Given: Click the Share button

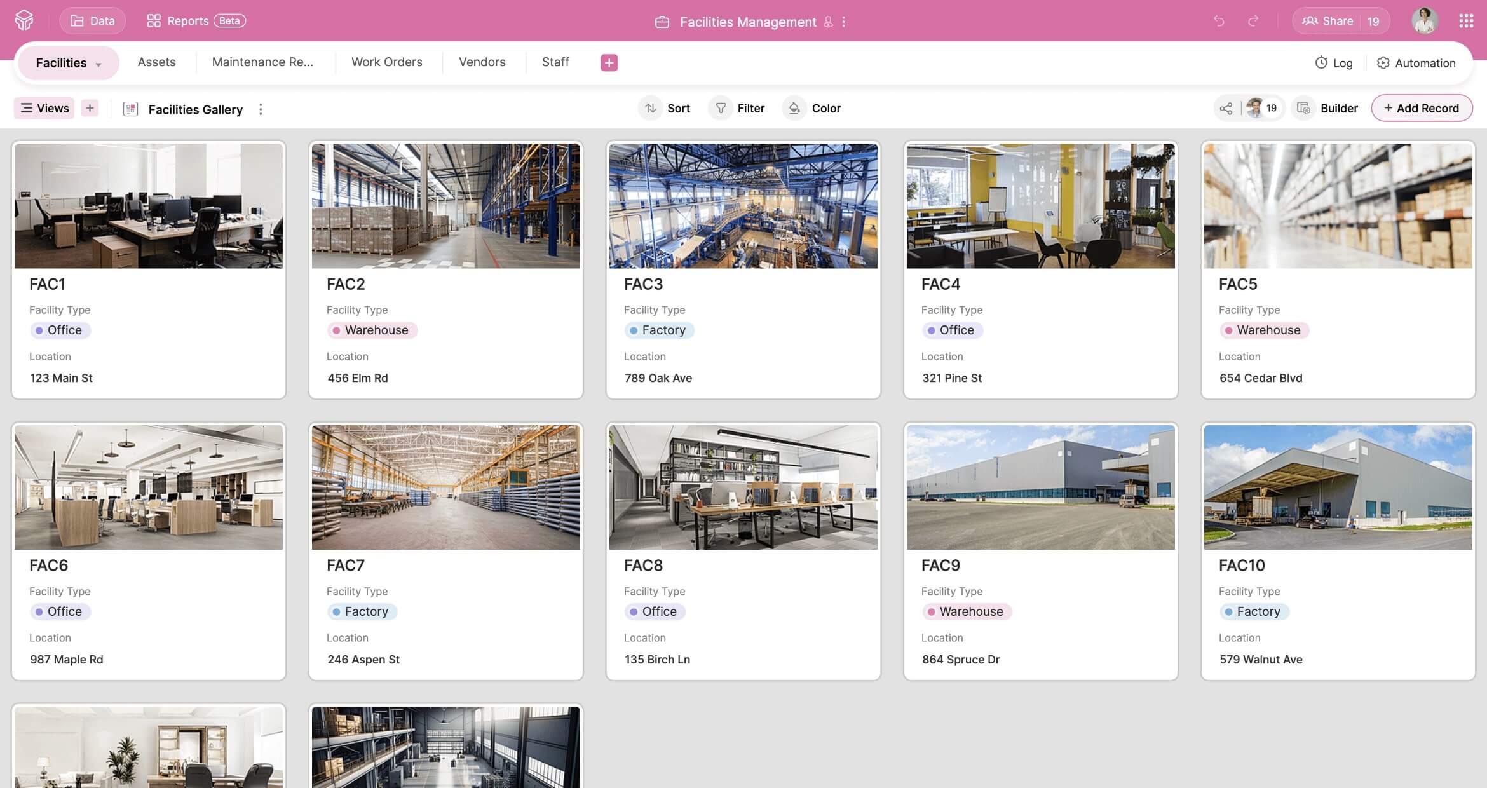Looking at the screenshot, I should [1328, 21].
